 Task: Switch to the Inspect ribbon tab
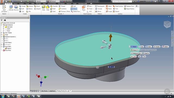21,4
